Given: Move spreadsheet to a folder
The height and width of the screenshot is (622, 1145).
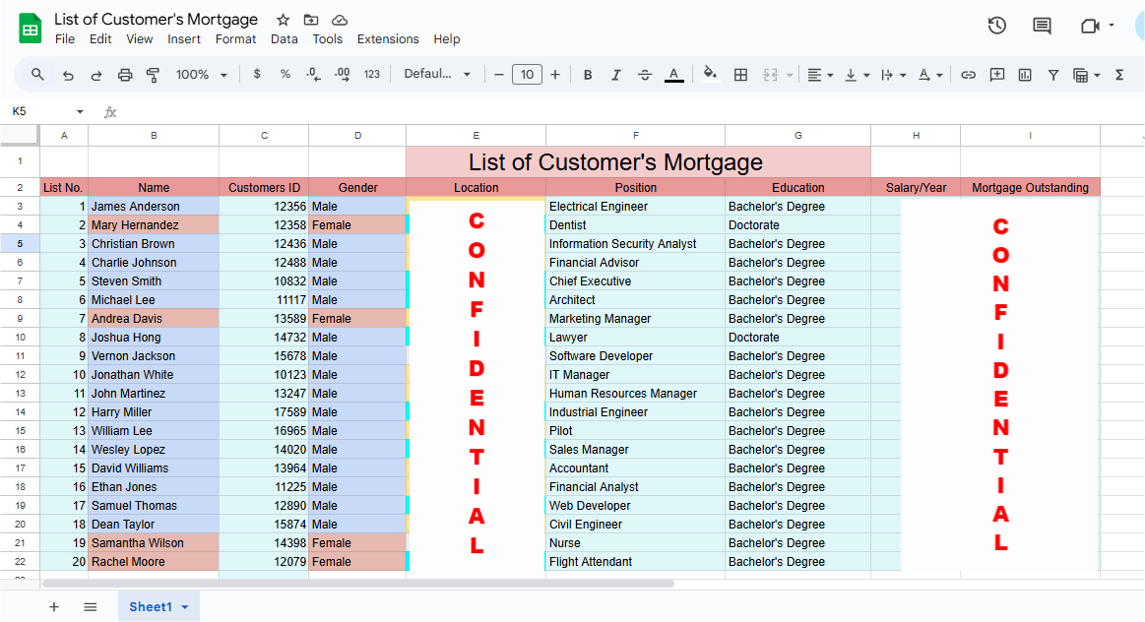Looking at the screenshot, I should coord(311,20).
